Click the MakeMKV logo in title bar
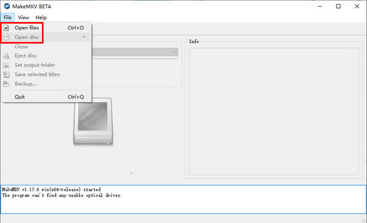The image size is (367, 223). pos(7,7)
